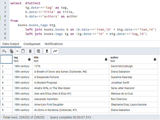Click author cell 'Jonathan Swift'
The image size is (160, 120).
click(x=133, y=83)
